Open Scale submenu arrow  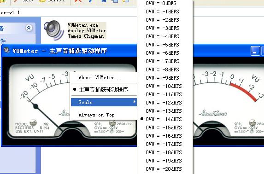pyautogui.click(x=134, y=102)
